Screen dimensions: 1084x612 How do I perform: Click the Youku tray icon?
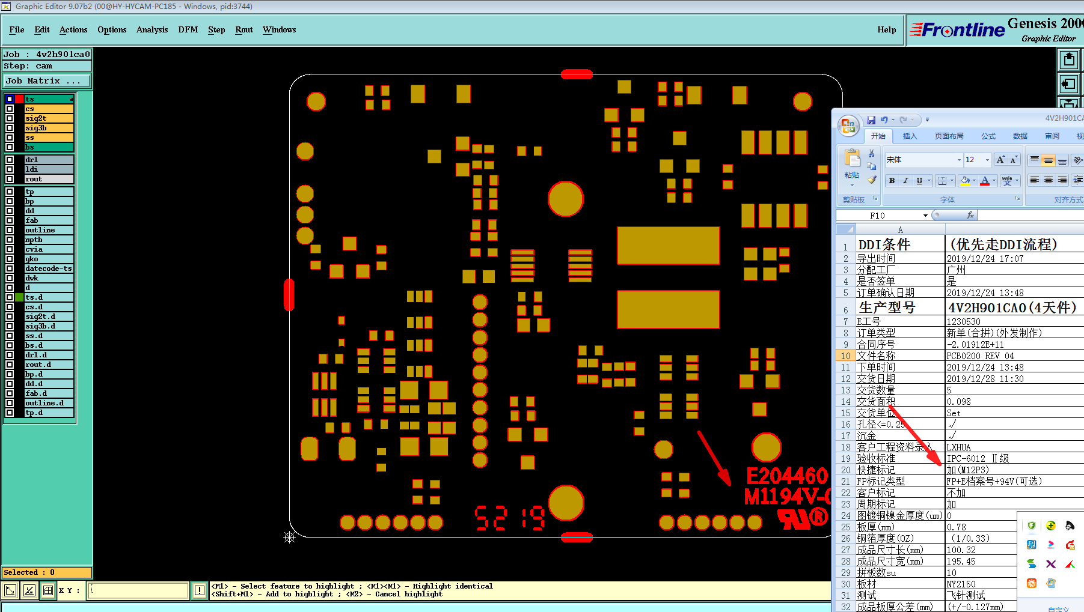(1051, 545)
